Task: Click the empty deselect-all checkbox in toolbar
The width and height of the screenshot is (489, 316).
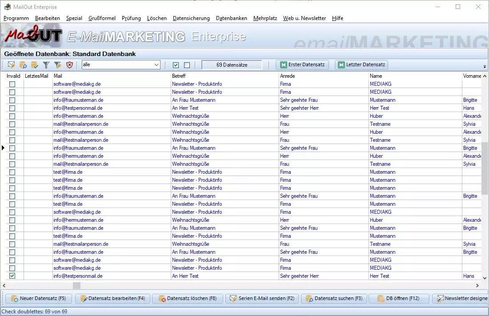Action: [187, 65]
